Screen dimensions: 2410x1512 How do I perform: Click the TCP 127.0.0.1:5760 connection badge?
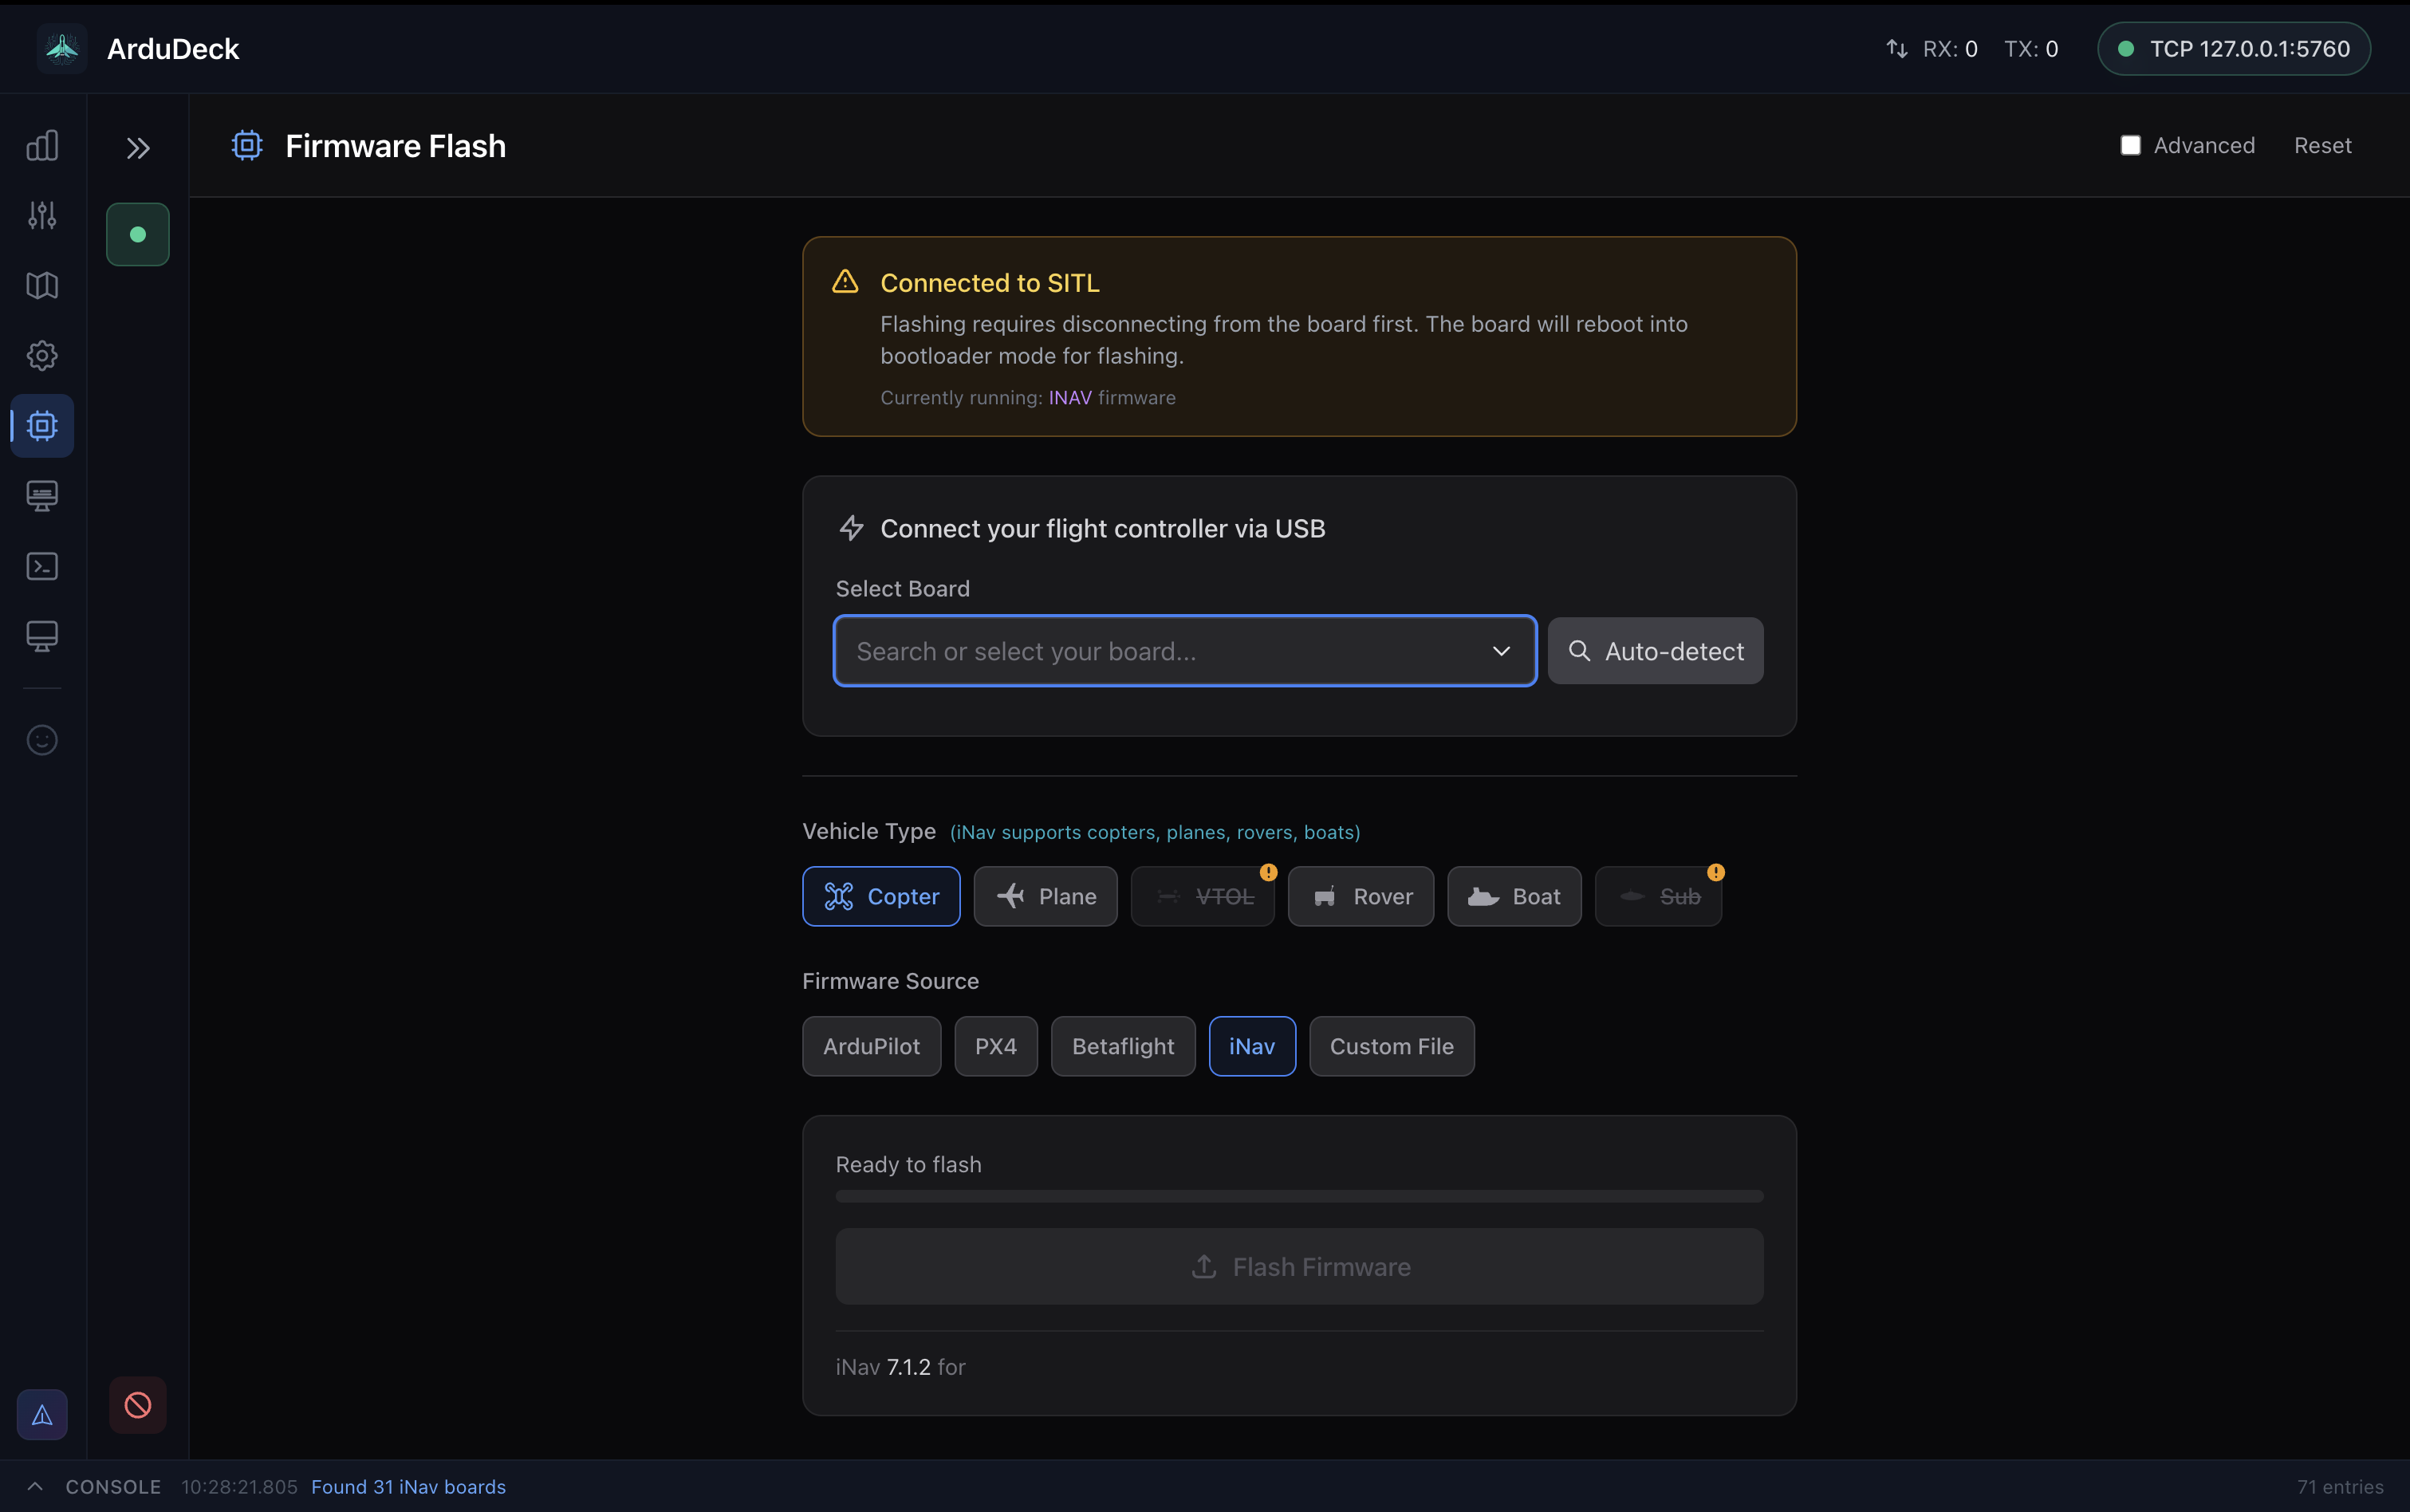2233,49
